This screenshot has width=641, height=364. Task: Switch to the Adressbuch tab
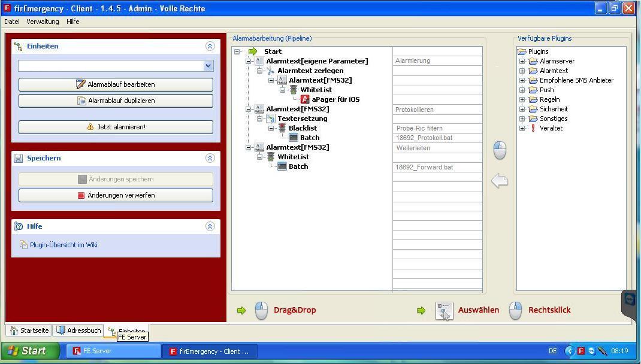(x=78, y=330)
